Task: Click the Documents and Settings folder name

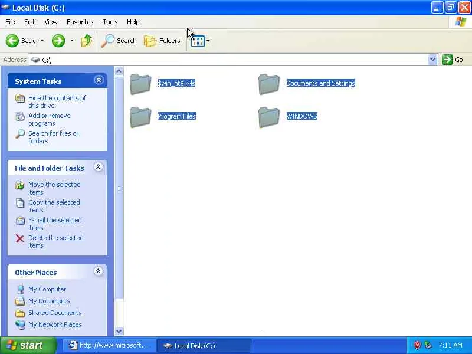Action: tap(321, 83)
